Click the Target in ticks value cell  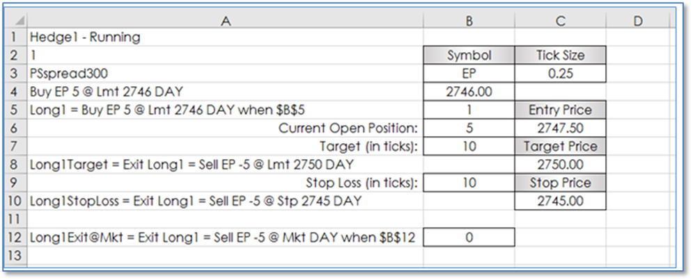pos(469,147)
